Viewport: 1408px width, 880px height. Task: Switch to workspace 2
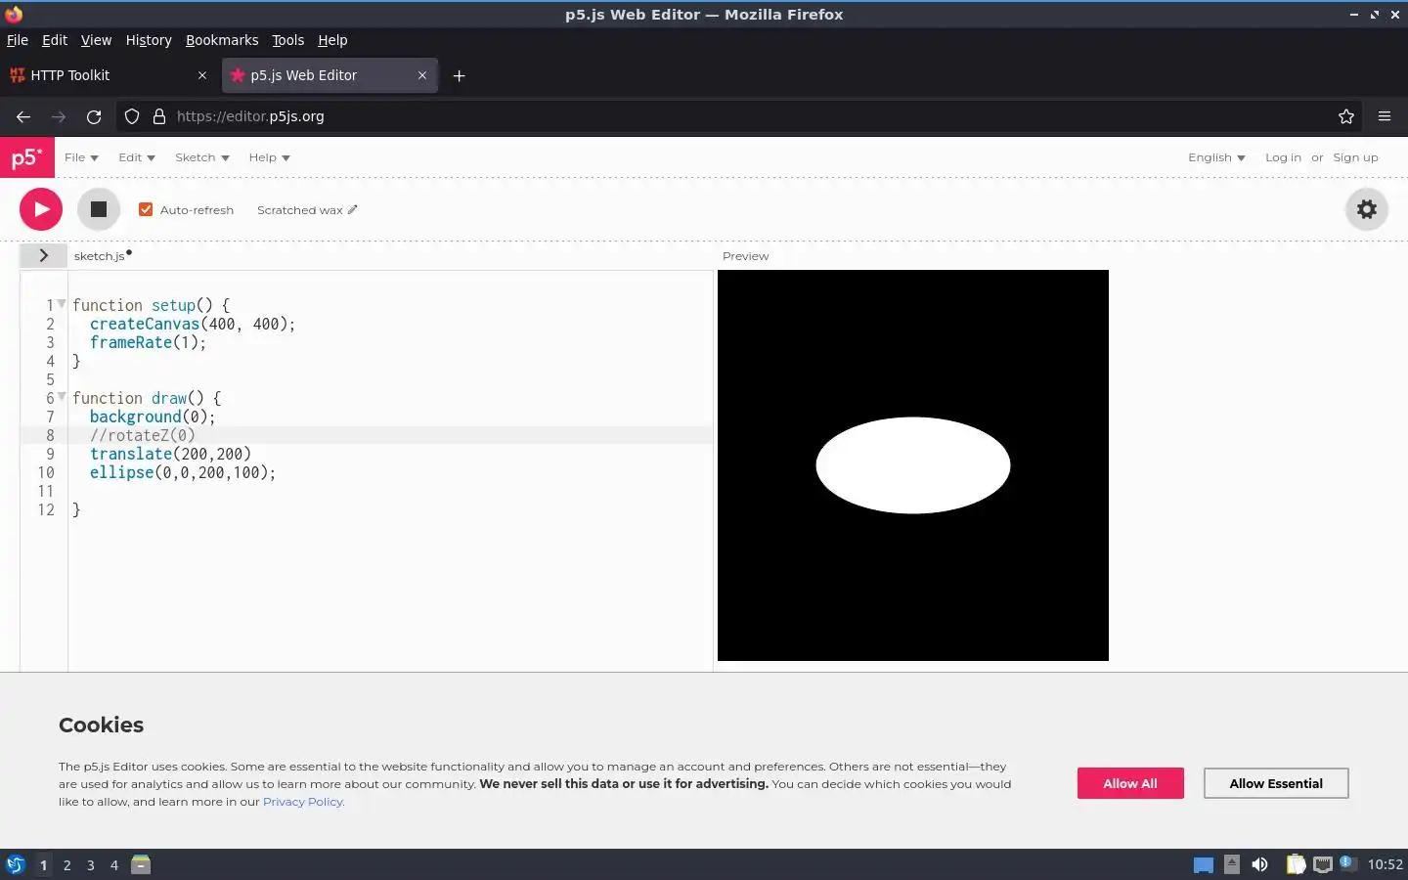coord(66,865)
